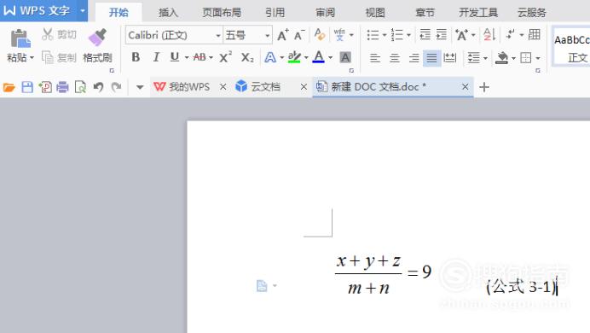Add new document tab with plus
Image resolution: width=590 pixels, height=333 pixels.
[x=484, y=87]
